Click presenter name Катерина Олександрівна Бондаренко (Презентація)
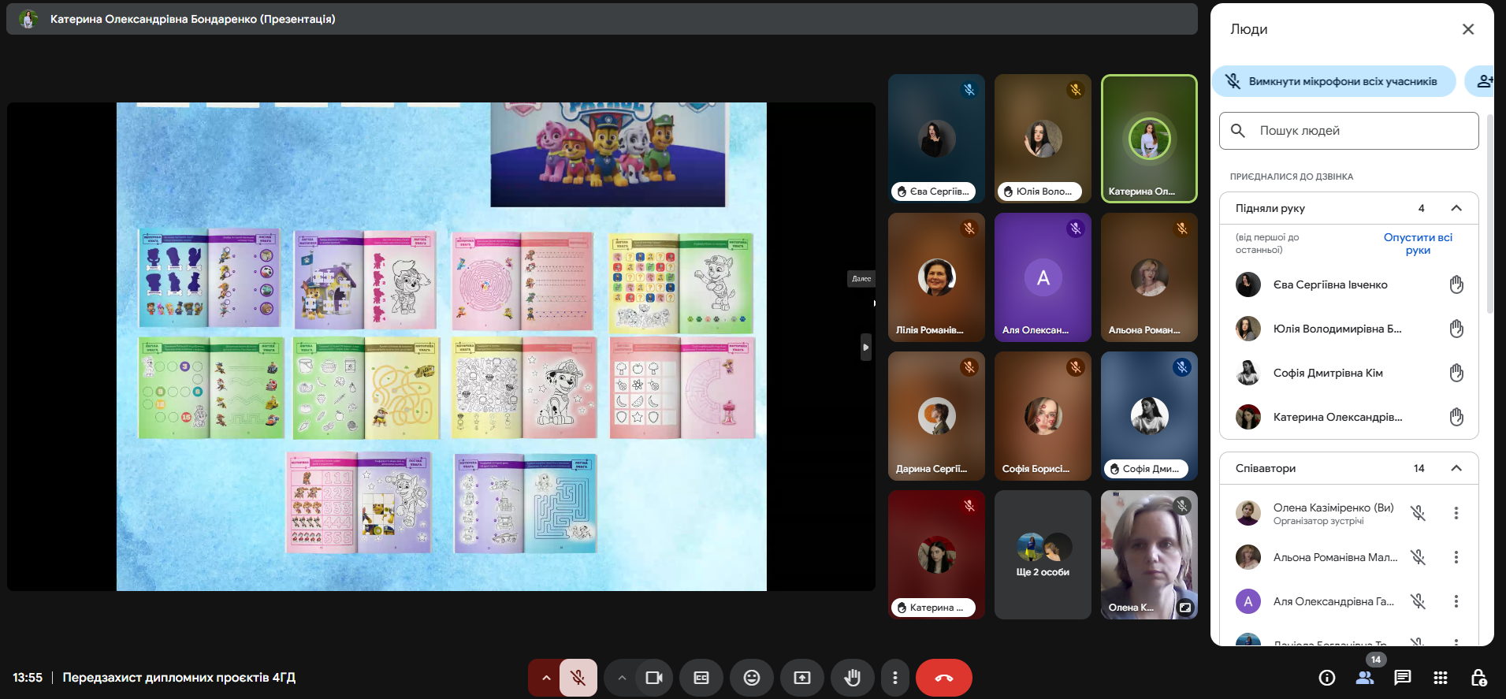The height and width of the screenshot is (699, 1506). [193, 19]
